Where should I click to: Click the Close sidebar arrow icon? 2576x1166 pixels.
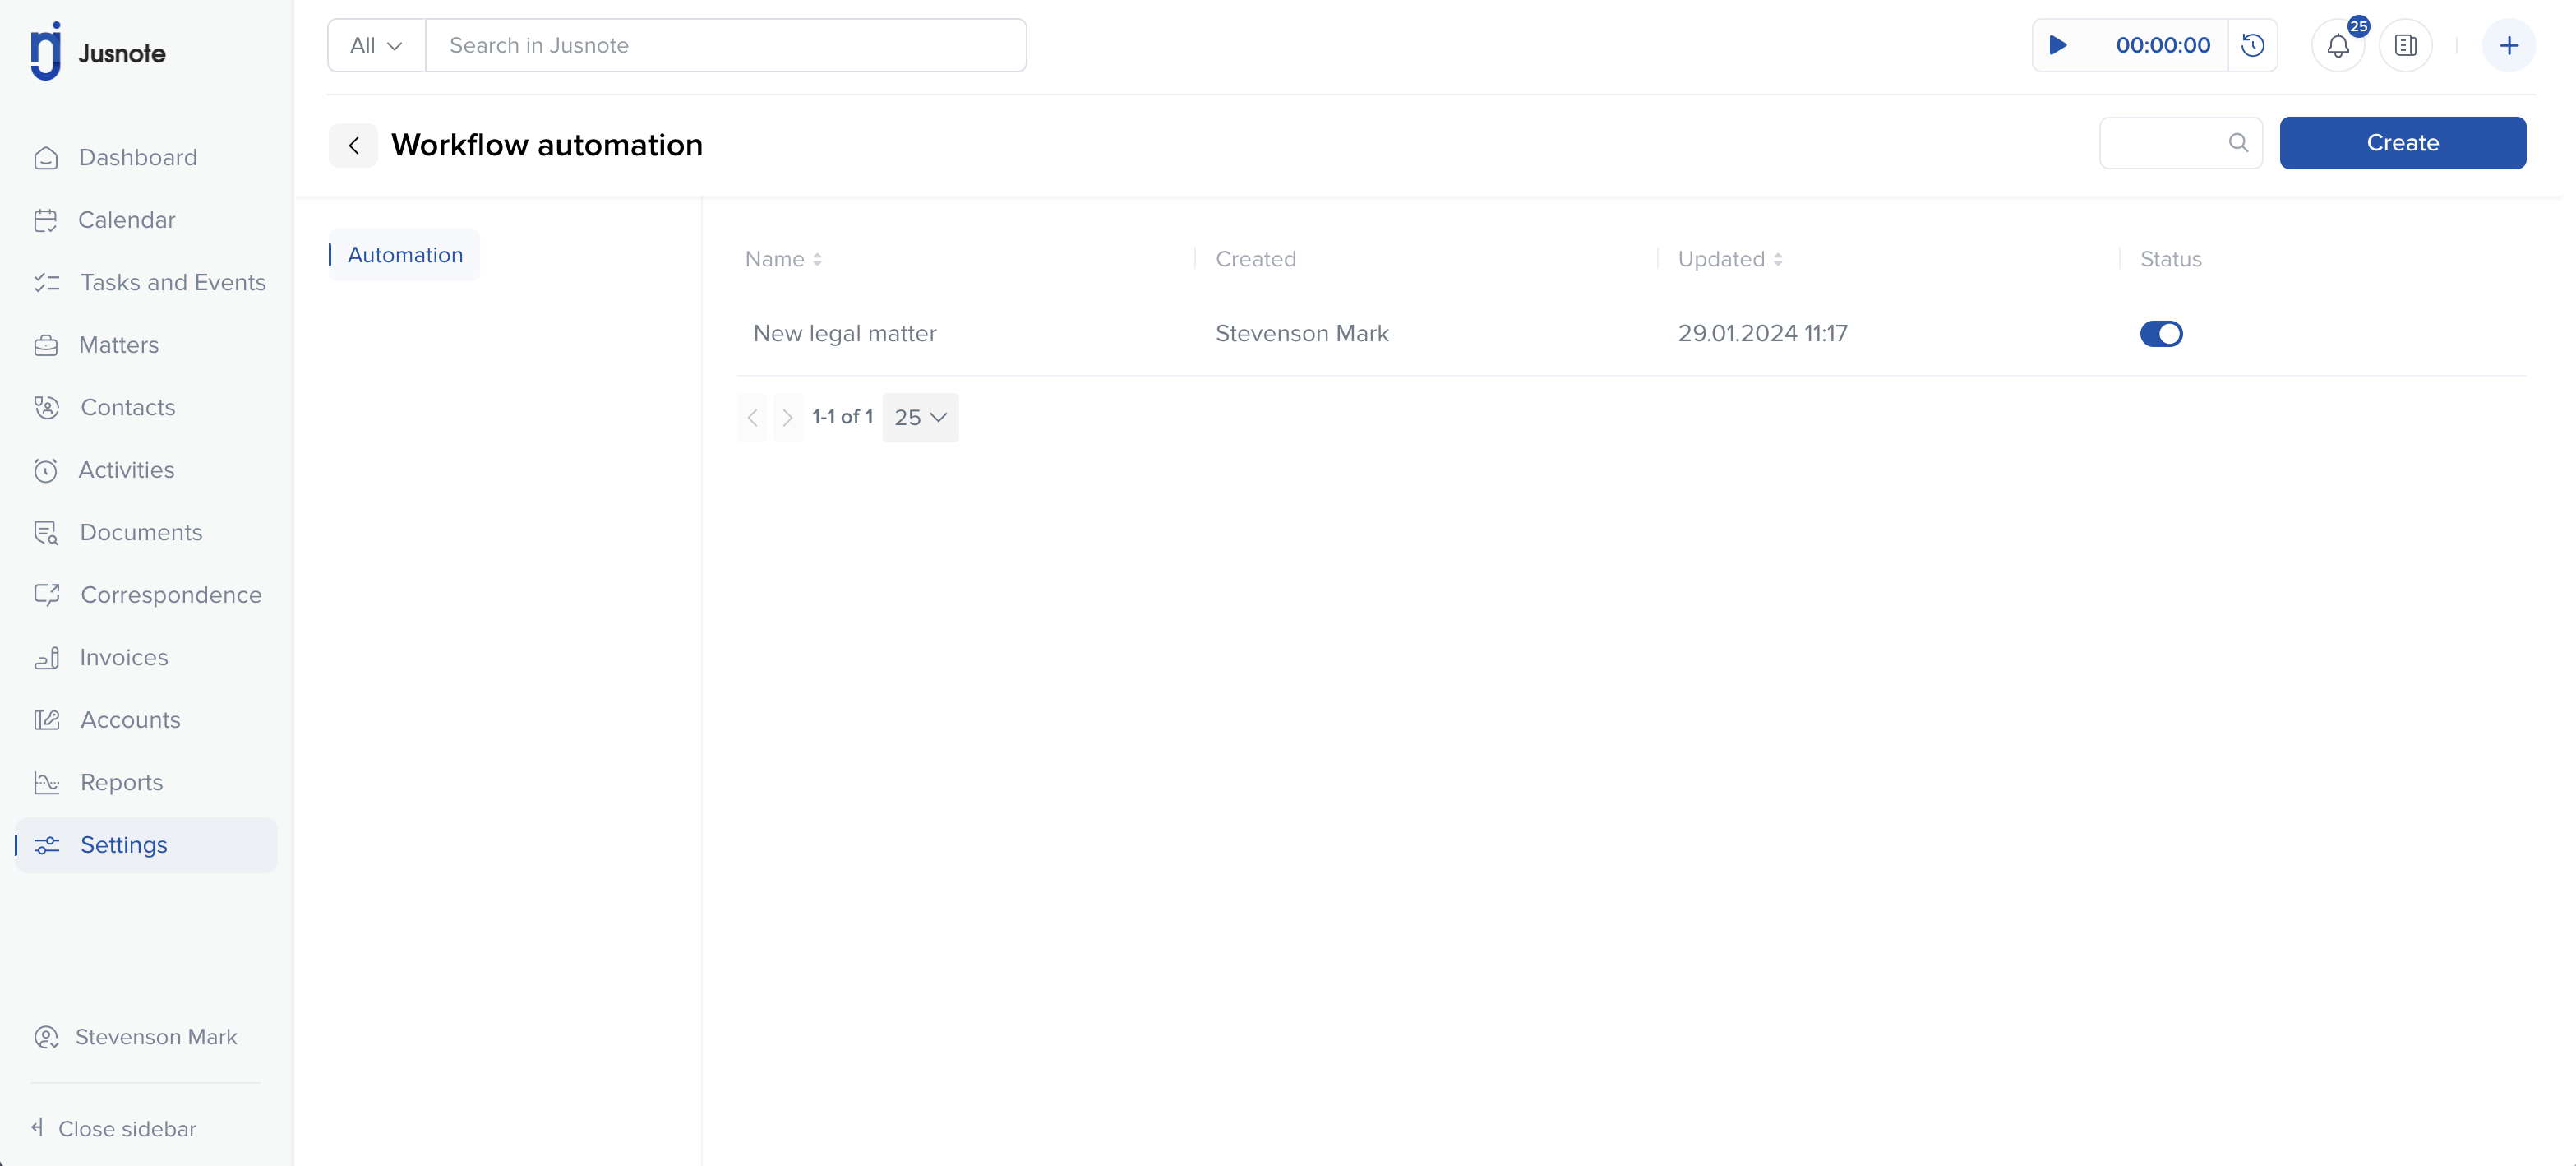tap(37, 1127)
